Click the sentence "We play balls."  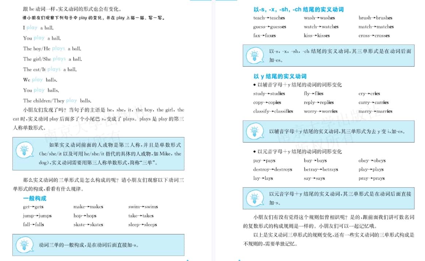tap(40, 80)
